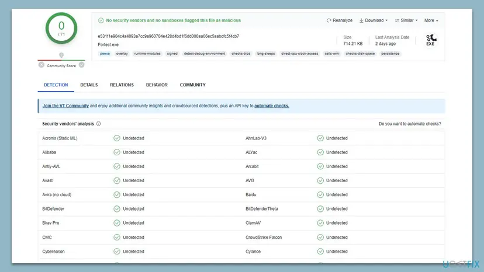Click the CMC undetected check icon
Viewport: 484px width, 272px height.
[117, 238]
